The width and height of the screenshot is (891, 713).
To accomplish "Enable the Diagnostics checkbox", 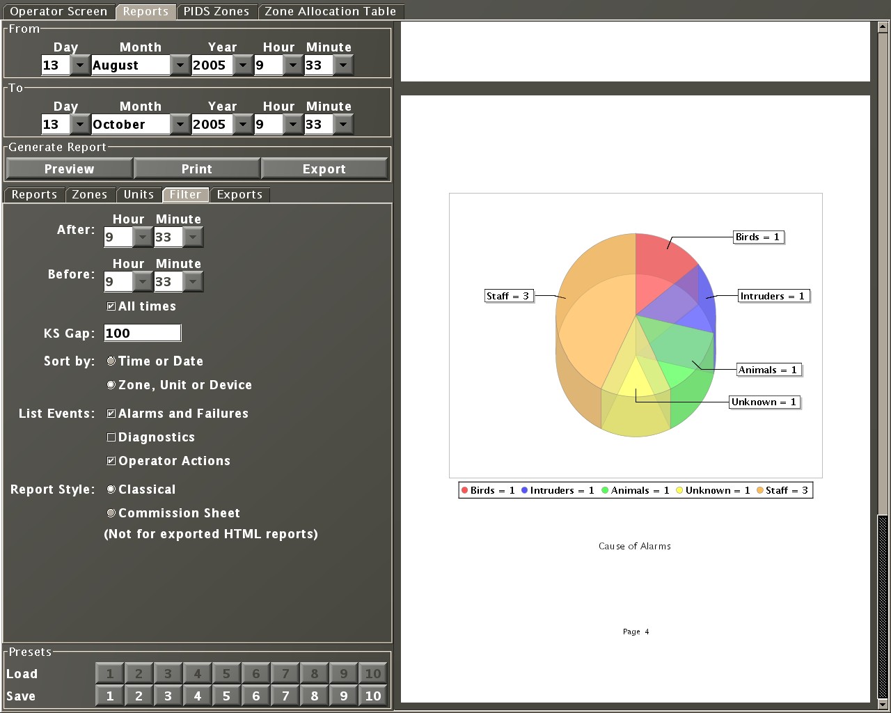I will point(111,437).
